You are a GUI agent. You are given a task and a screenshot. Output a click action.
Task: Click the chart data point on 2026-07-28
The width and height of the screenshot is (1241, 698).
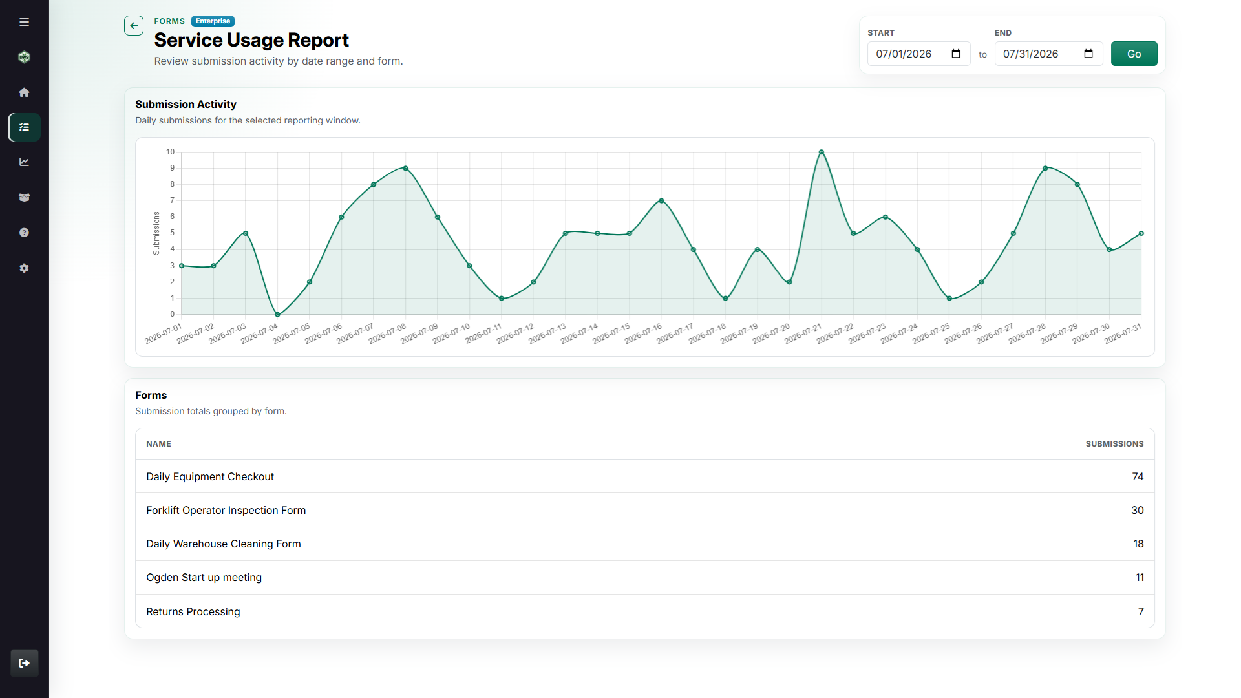(1045, 168)
